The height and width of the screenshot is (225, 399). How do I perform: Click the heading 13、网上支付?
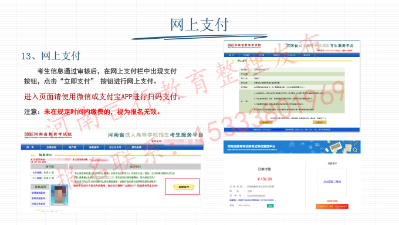50,56
